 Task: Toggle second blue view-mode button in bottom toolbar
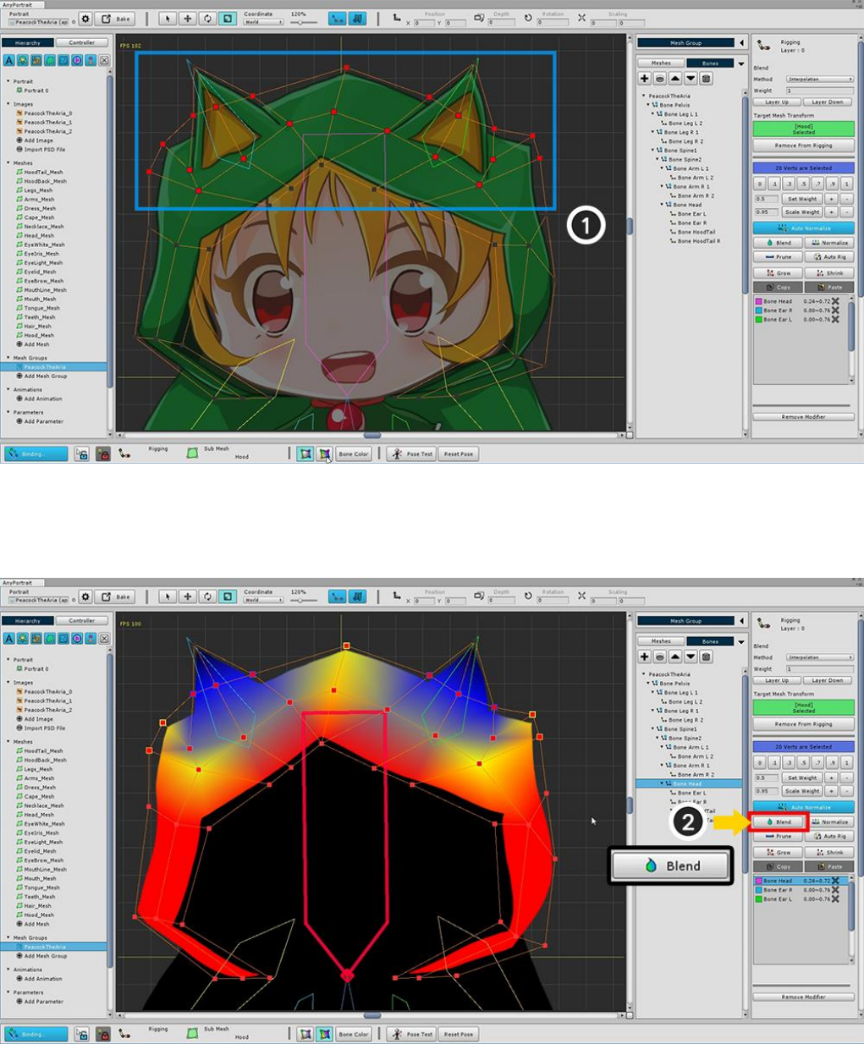tap(357, 596)
